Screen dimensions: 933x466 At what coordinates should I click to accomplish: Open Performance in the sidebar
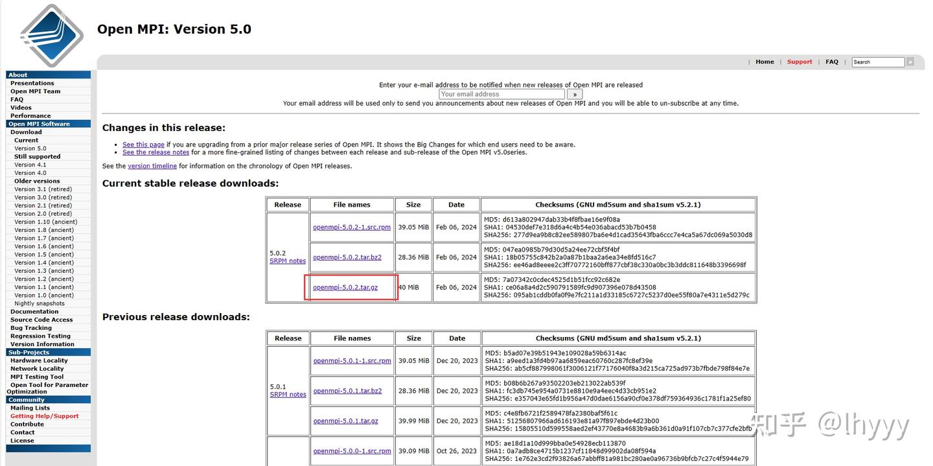(30, 115)
